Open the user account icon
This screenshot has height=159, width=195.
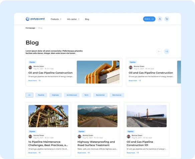click(x=160, y=19)
